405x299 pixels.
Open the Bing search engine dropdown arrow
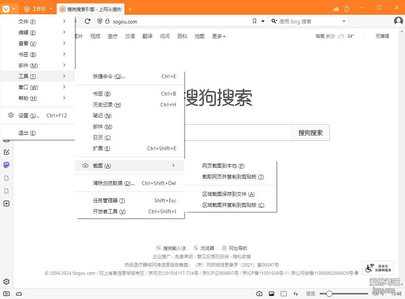coord(344,21)
